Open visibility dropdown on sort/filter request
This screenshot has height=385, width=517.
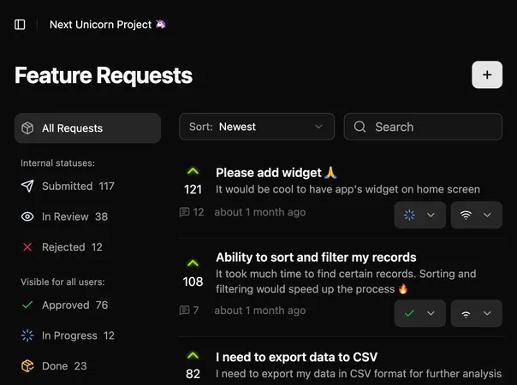click(476, 314)
